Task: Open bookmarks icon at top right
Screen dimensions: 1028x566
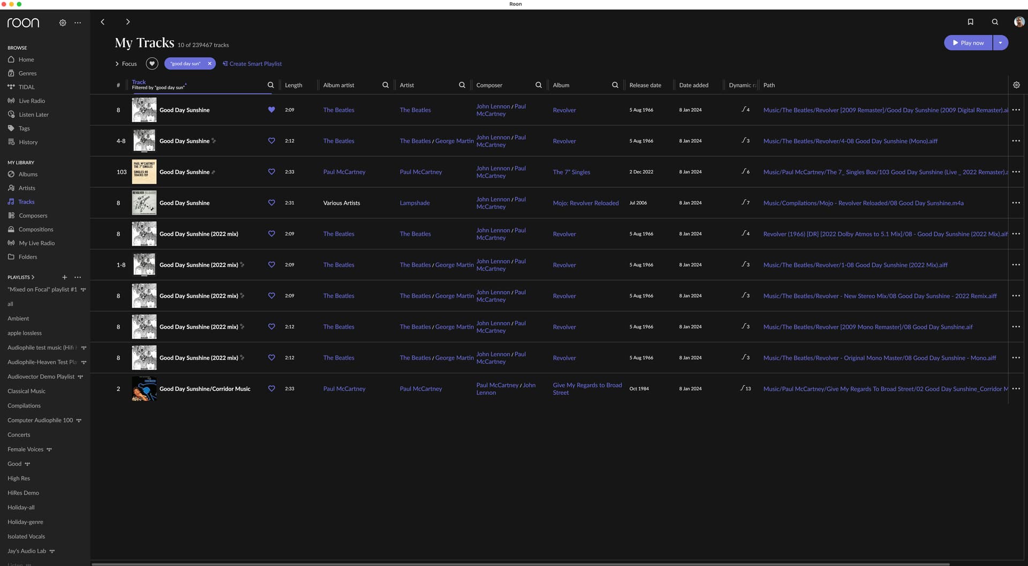Action: coord(970,22)
